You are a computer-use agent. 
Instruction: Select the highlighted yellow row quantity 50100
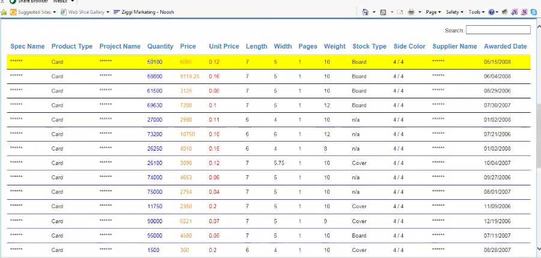click(x=154, y=62)
